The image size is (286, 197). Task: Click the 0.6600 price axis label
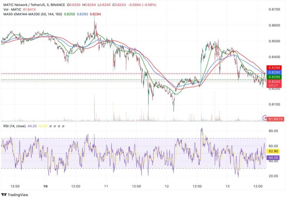click(x=274, y=25)
